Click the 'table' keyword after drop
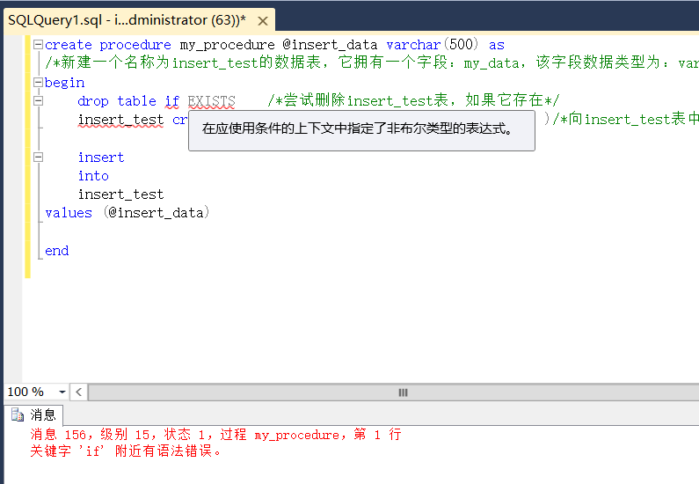The width and height of the screenshot is (699, 484). [136, 101]
